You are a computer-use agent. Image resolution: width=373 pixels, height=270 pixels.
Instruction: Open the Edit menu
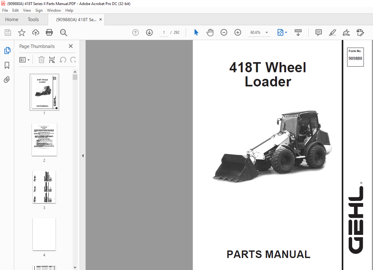click(15, 10)
